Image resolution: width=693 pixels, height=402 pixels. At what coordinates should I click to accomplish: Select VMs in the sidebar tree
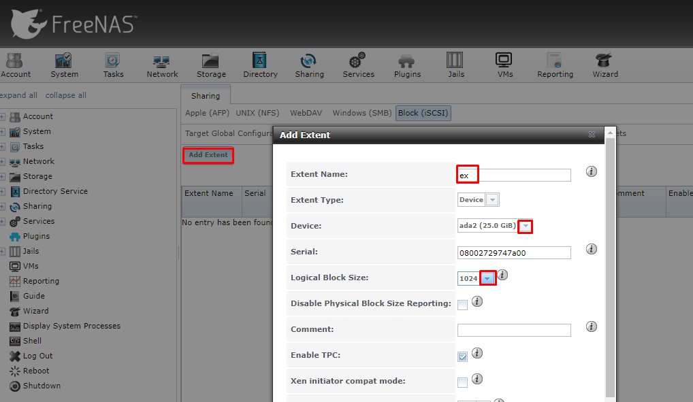click(31, 266)
